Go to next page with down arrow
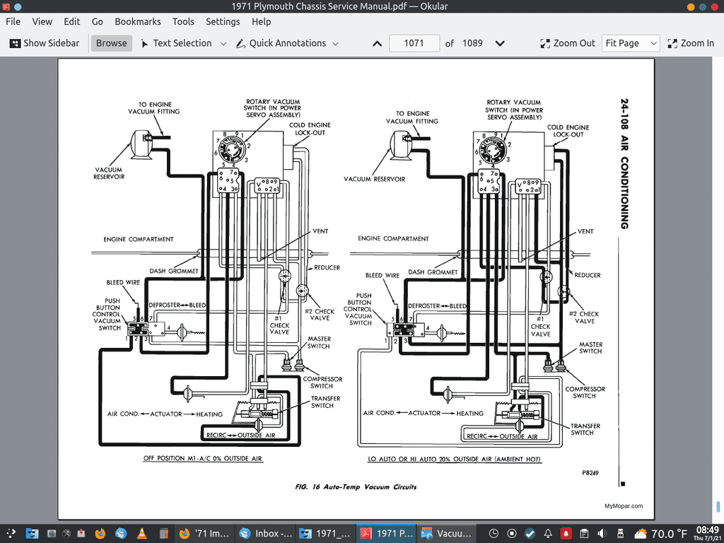This screenshot has height=543, width=724. click(500, 43)
